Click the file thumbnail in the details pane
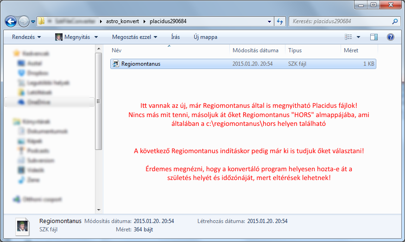This screenshot has height=242, width=405. (22, 226)
